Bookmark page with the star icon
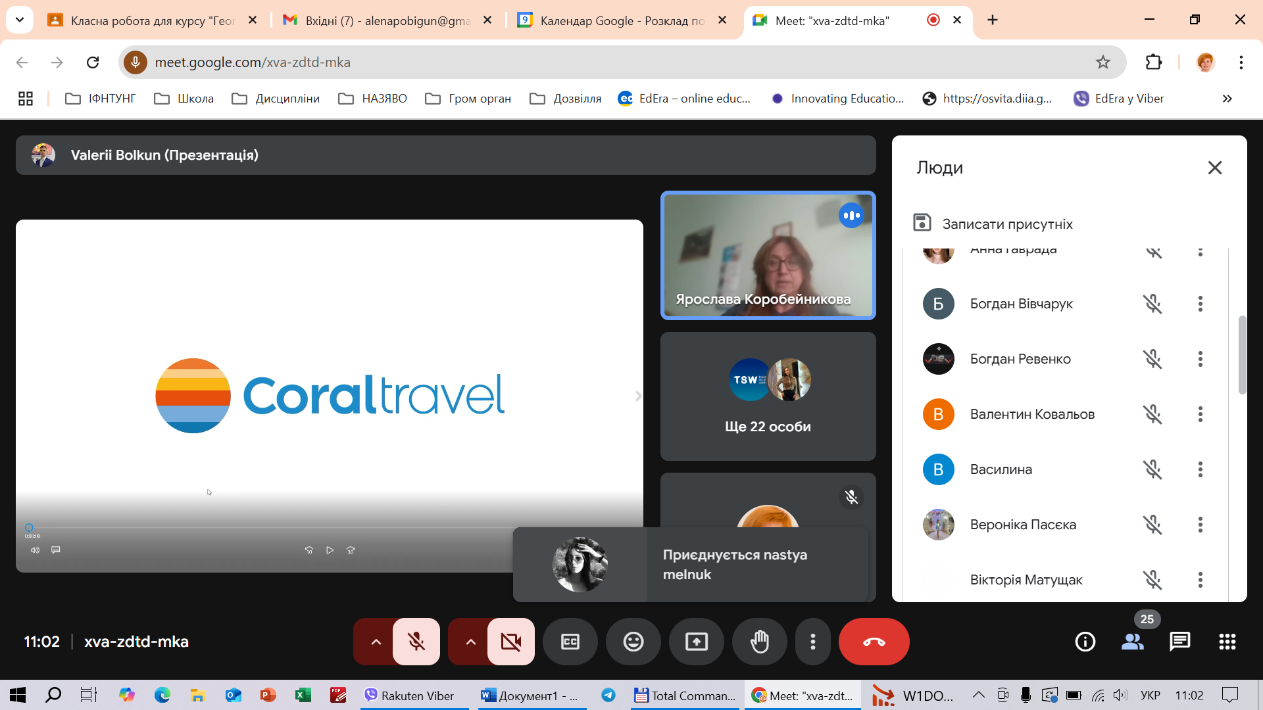The height and width of the screenshot is (710, 1263). coord(1102,62)
